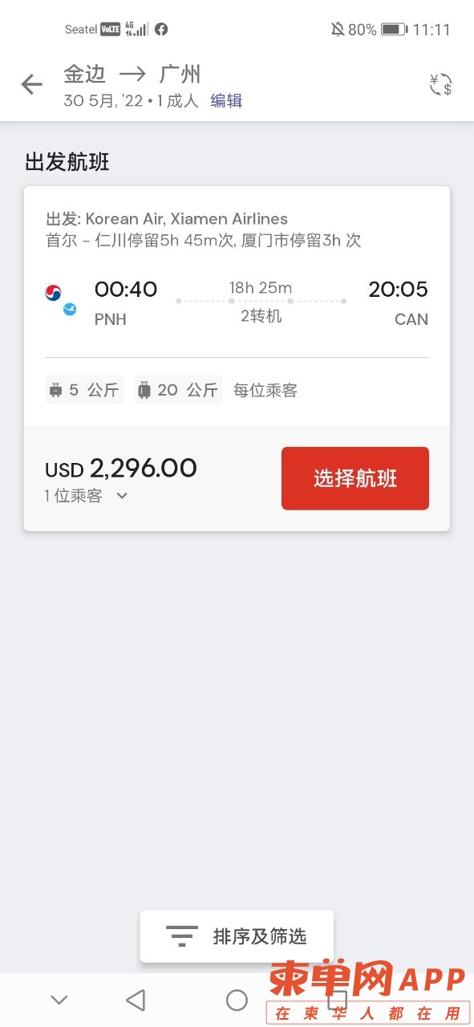Tap the 20:05 CAN arrival time
The width and height of the screenshot is (474, 1027).
coord(398,302)
